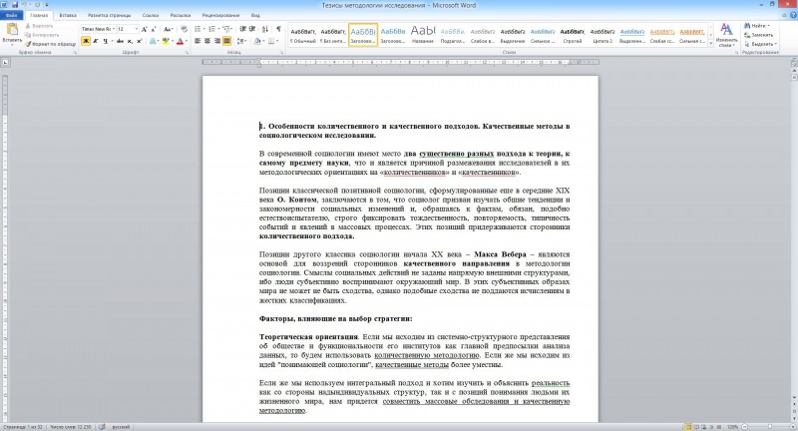The image size is (798, 431).
Task: Click Find (Найти) in Editing group
Action: [x=757, y=26]
